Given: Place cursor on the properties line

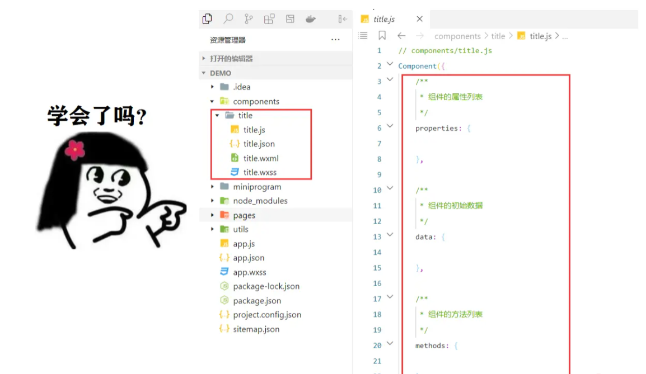Looking at the screenshot, I should pyautogui.click(x=442, y=129).
